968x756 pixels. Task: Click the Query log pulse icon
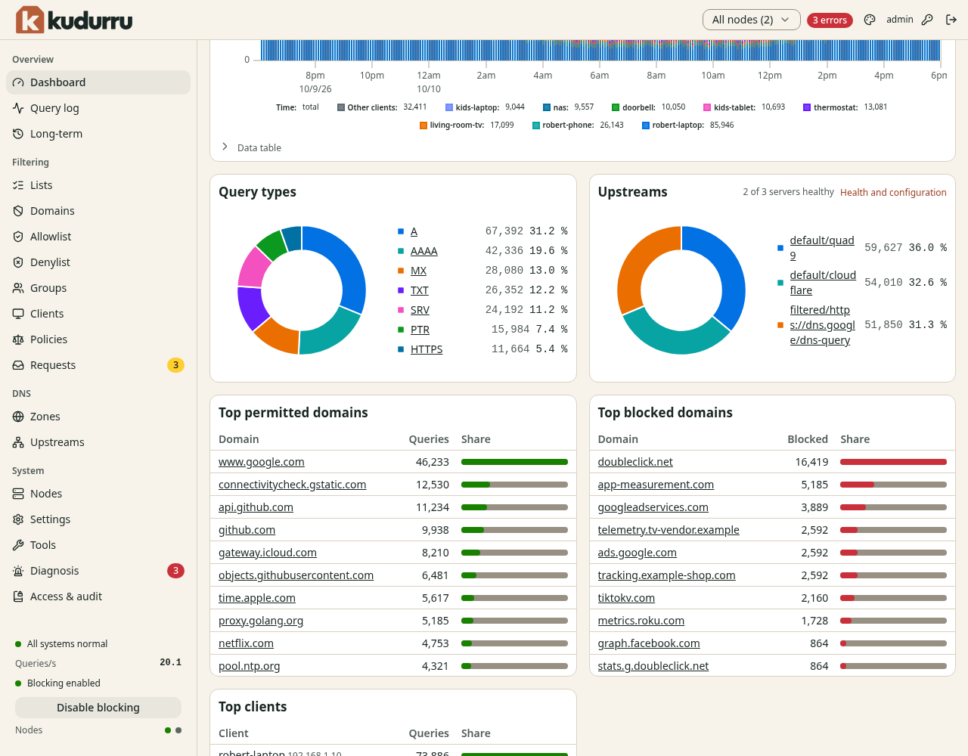coord(18,108)
